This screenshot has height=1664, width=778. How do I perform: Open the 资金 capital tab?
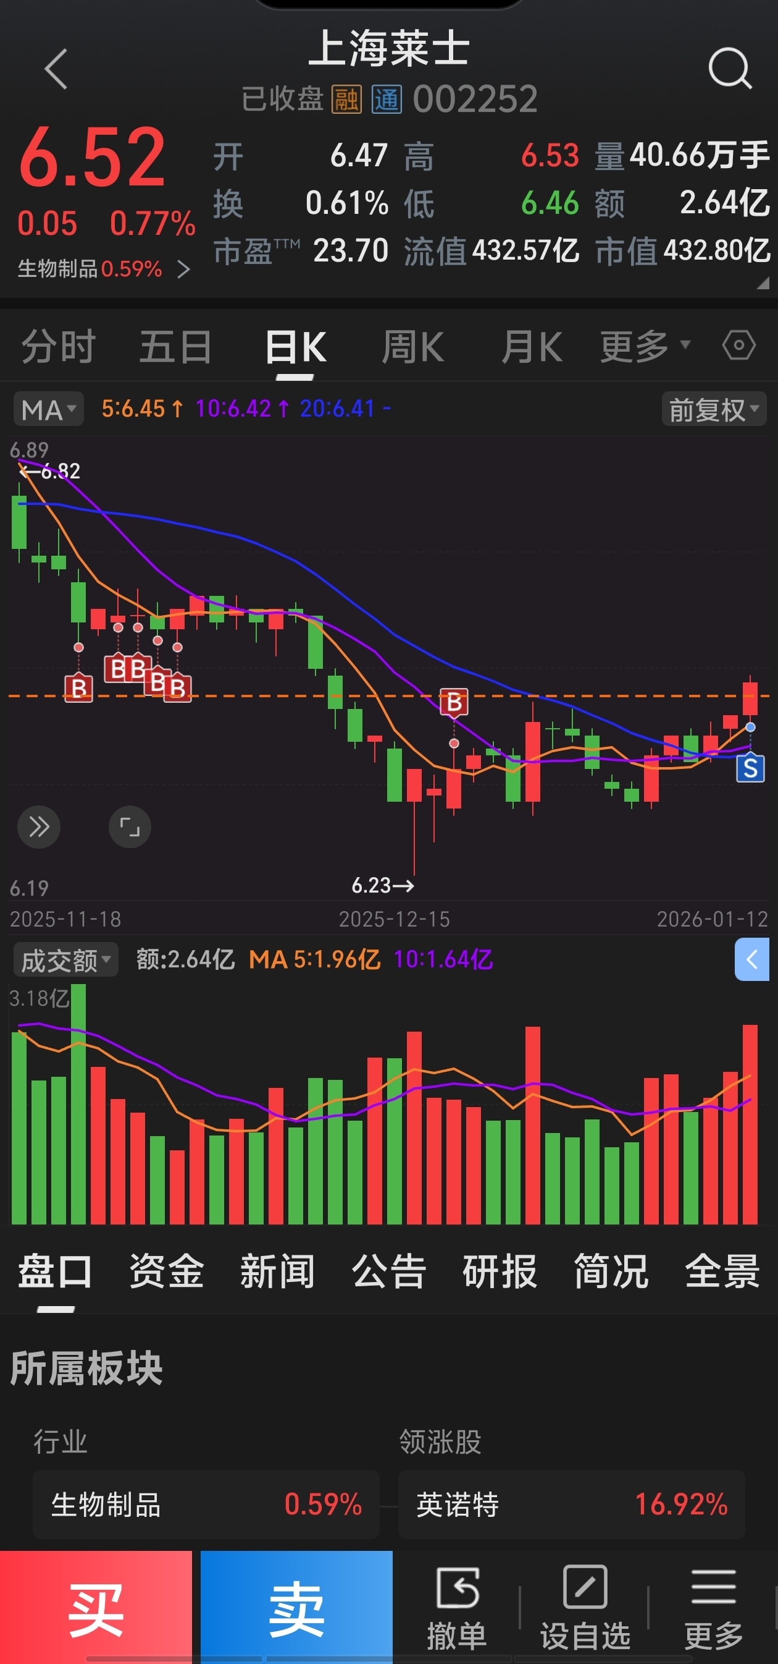(x=167, y=1271)
